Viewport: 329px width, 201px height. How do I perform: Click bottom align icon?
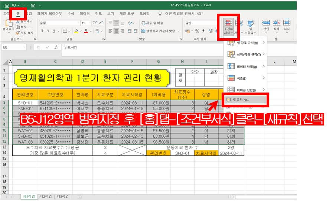tap(122, 23)
